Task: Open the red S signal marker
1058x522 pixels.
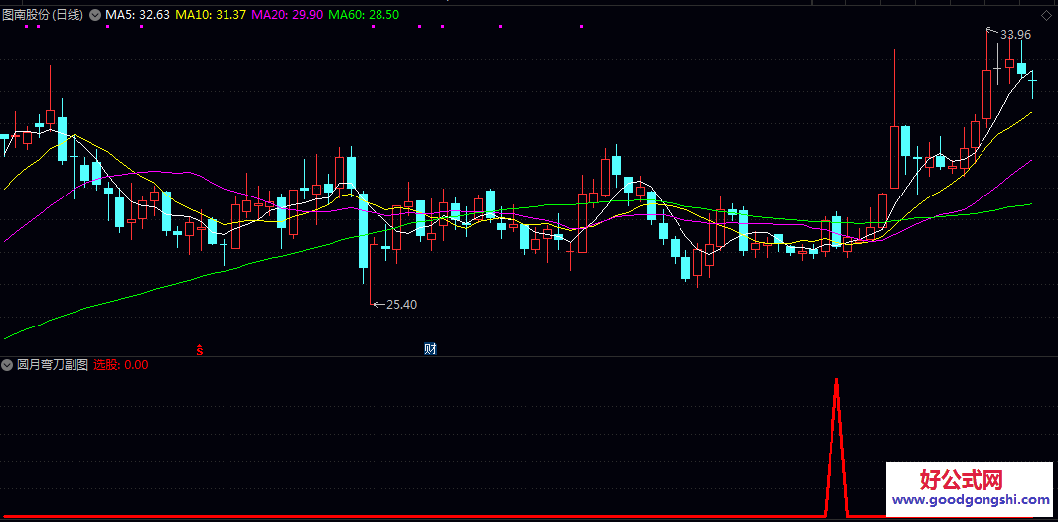Action: 199,349
